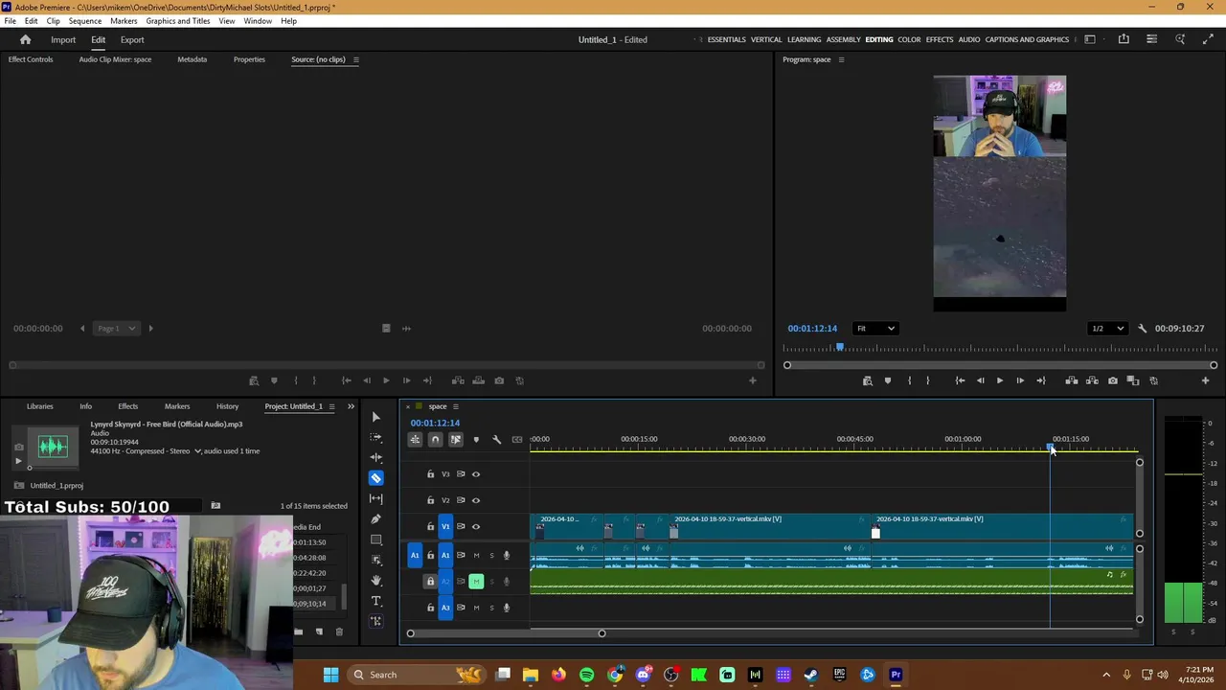The height and width of the screenshot is (690, 1226).
Task: Toggle Snap in Timeline magnet
Action: coord(435,440)
